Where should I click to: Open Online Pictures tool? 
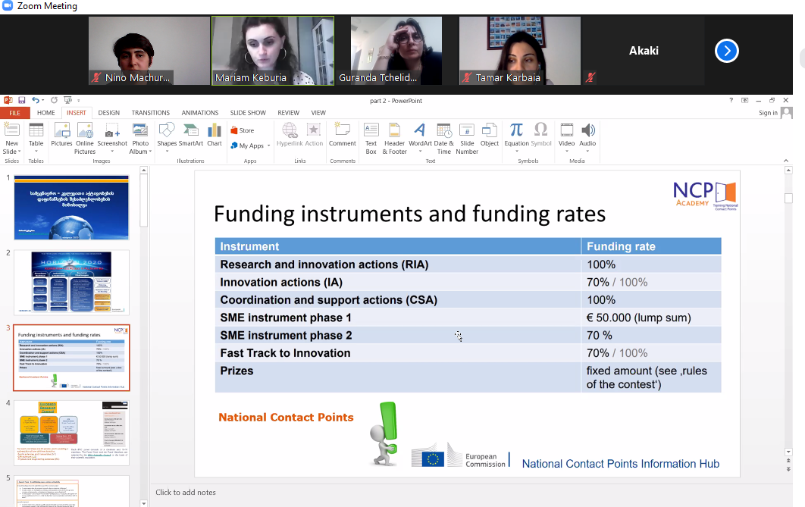coord(85,131)
